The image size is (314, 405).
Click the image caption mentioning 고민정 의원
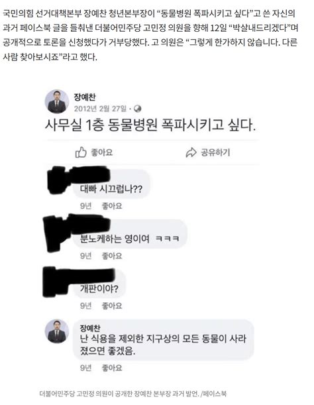click(132, 394)
